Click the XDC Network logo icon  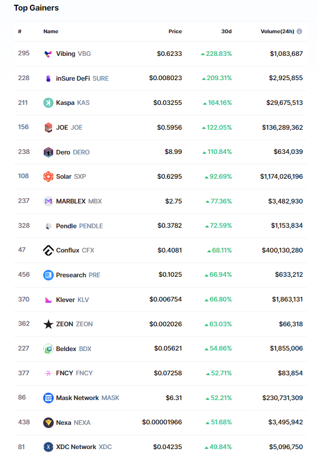click(48, 447)
